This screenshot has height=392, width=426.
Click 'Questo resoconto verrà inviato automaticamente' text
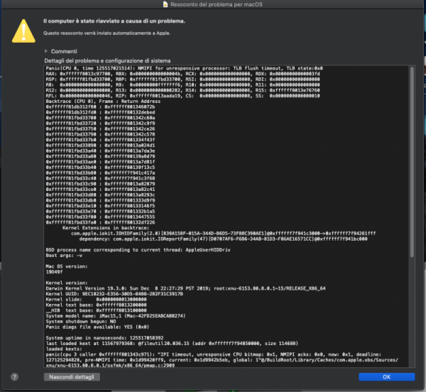click(x=107, y=33)
